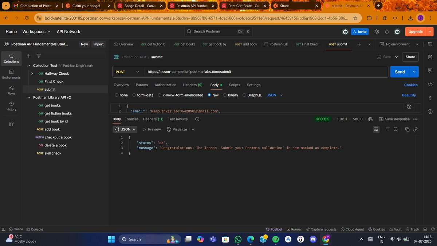Open the Workspaces menu
437x246 pixels.
pos(36,32)
